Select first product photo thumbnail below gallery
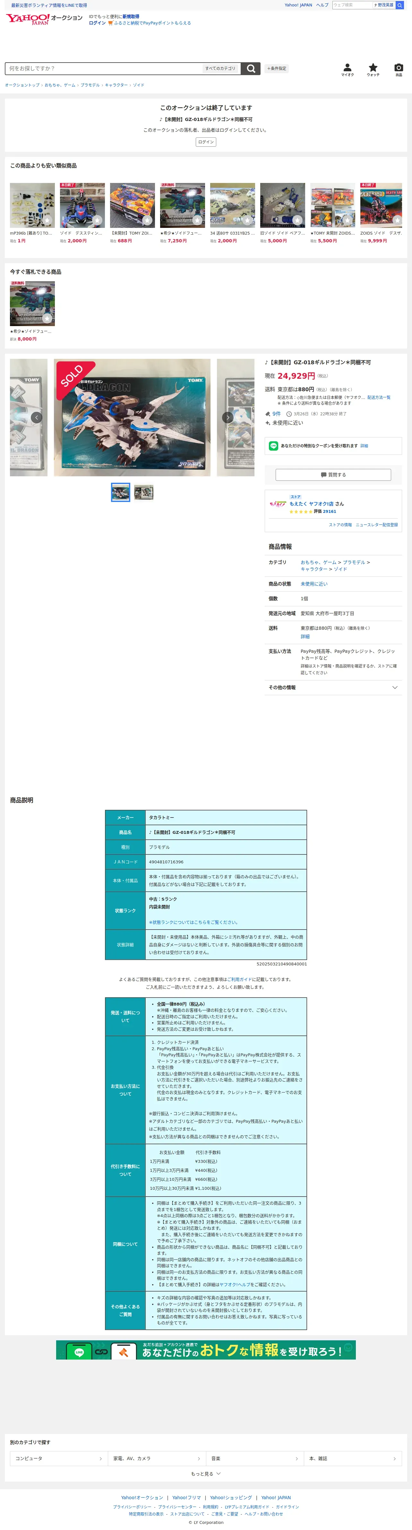The width and height of the screenshot is (412, 1530). (x=121, y=492)
